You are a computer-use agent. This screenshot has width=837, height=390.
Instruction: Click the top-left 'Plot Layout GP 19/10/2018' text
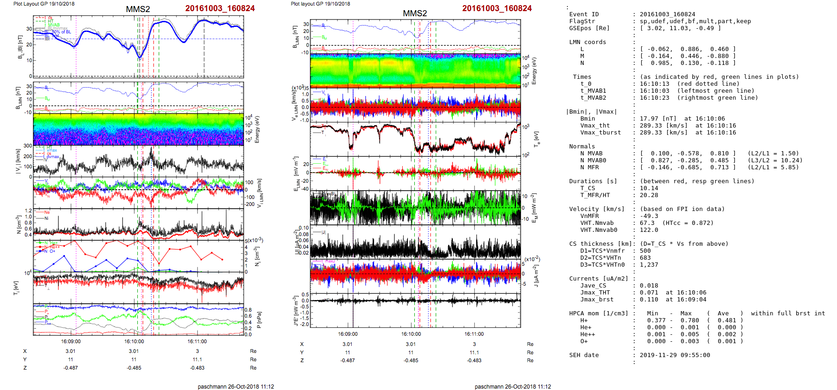(x=44, y=4)
